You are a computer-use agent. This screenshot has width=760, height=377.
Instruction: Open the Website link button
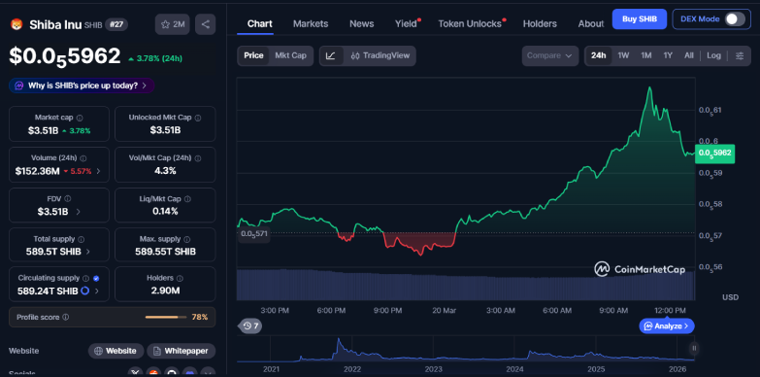click(116, 351)
